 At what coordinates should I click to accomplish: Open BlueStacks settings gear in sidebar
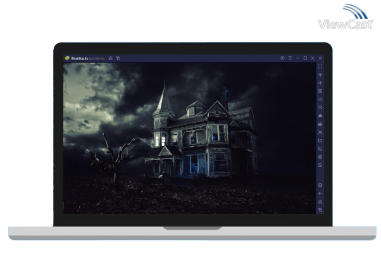pos(320,185)
